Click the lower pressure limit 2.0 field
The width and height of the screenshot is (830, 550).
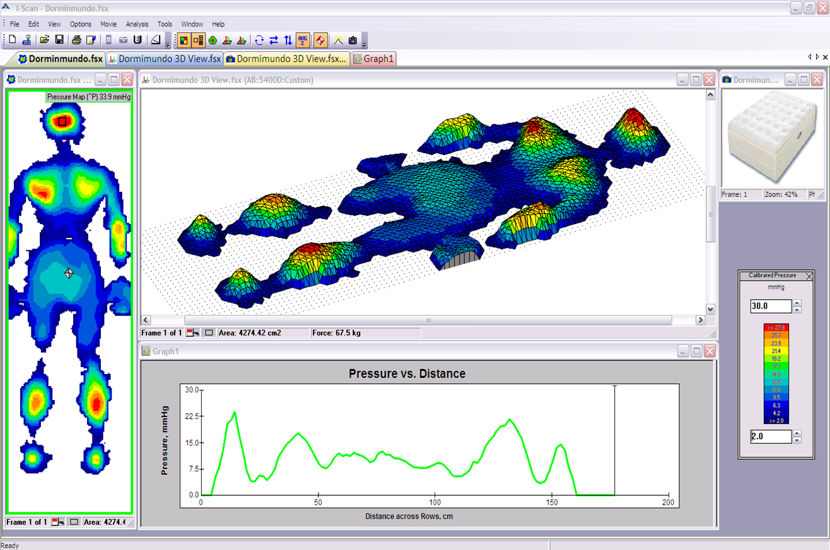tap(770, 436)
